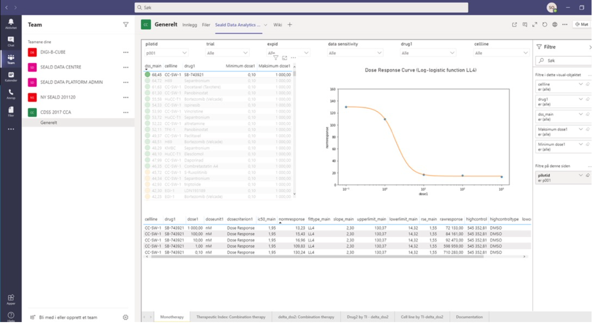Expand the dss_main filter card
This screenshot has height=323, width=592.
click(x=581, y=114)
